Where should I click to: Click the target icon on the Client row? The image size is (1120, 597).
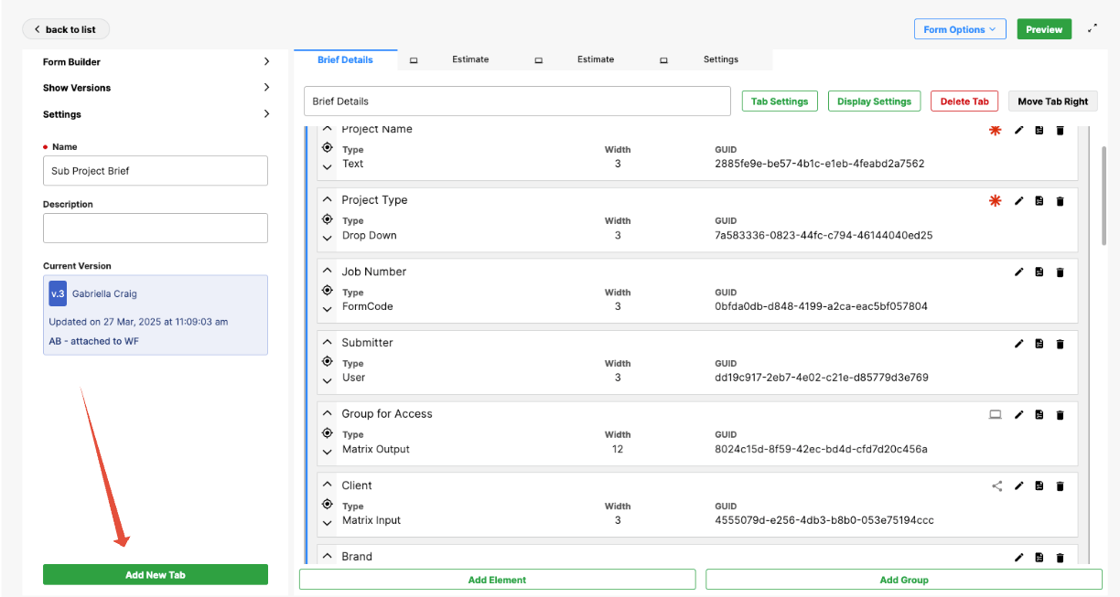tap(328, 504)
